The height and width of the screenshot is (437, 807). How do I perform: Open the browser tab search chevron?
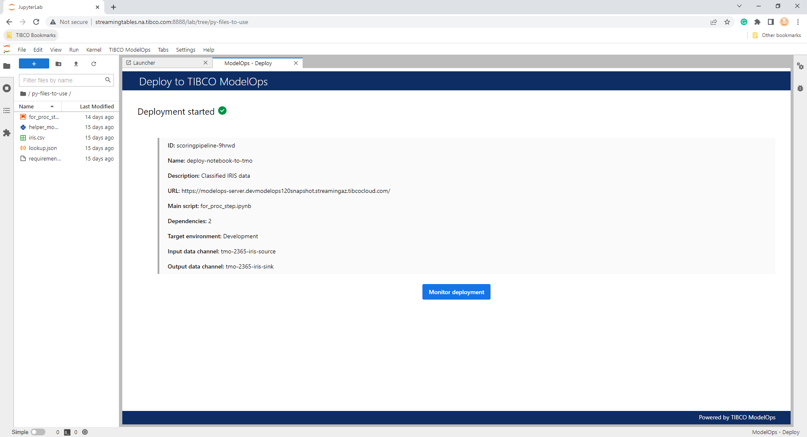(739, 6)
